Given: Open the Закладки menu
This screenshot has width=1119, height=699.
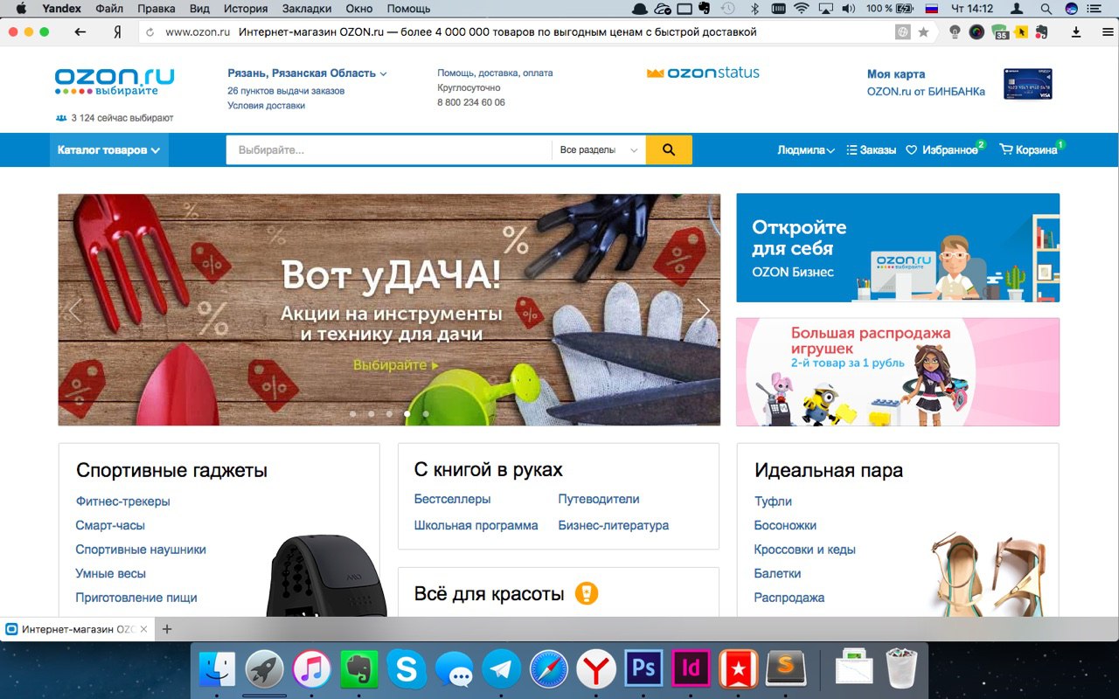Looking at the screenshot, I should (x=307, y=9).
